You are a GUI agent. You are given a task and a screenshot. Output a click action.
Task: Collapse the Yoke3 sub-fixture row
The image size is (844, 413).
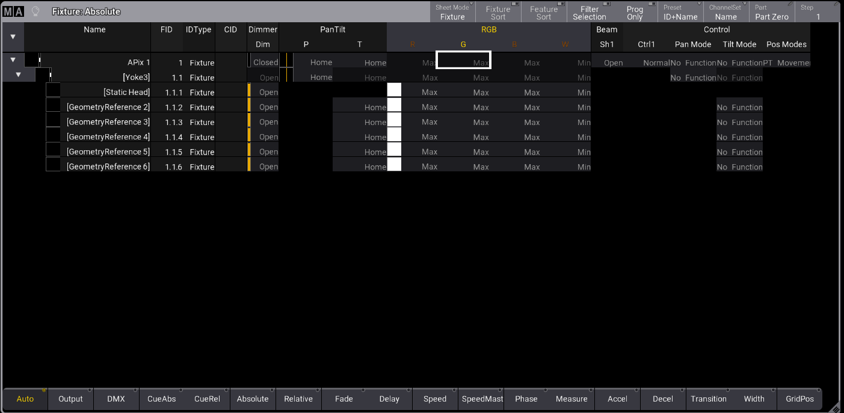point(18,75)
